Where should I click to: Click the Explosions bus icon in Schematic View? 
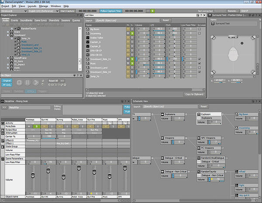click(162, 114)
